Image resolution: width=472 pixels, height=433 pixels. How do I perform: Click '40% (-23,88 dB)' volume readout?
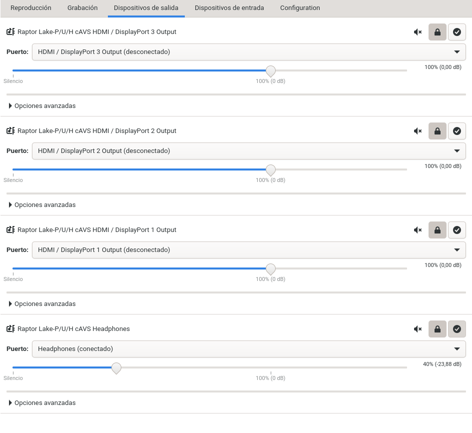pyautogui.click(x=442, y=364)
